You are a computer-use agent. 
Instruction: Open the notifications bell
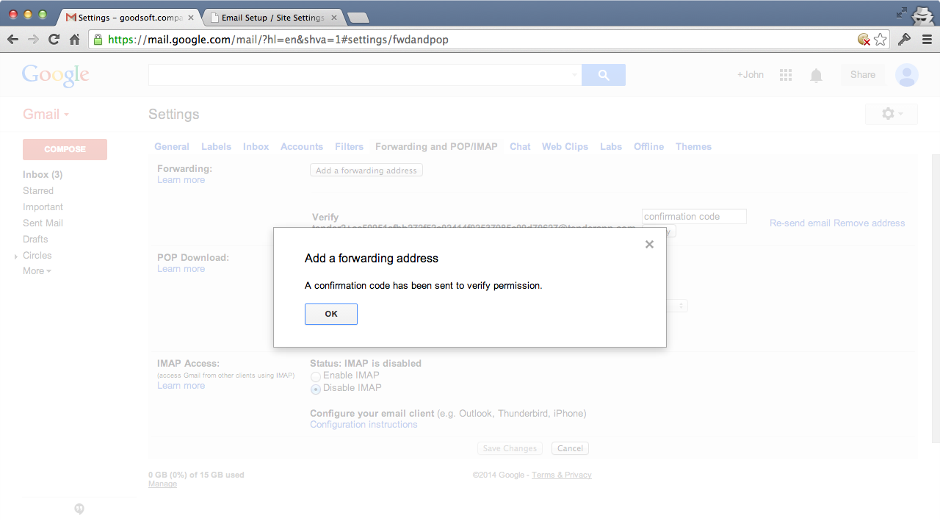pos(816,75)
